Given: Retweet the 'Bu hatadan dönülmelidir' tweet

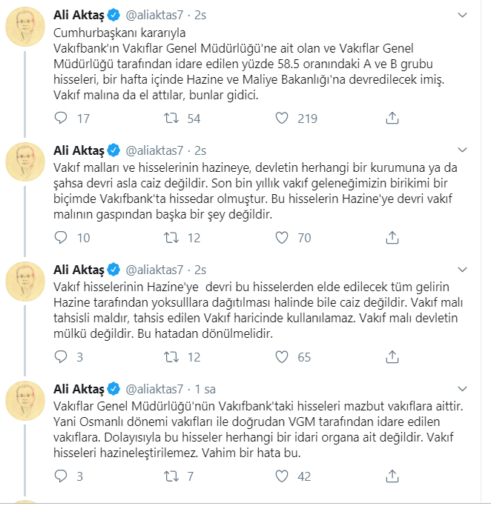Looking at the screenshot, I should click(x=171, y=357).
